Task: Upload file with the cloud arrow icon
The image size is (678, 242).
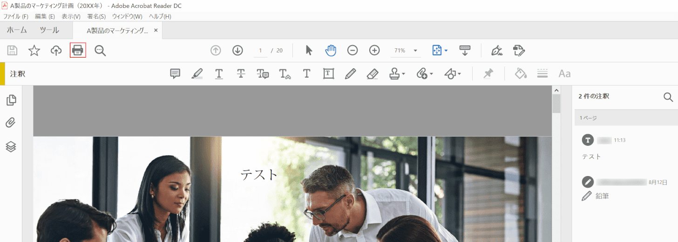Action: tap(56, 51)
